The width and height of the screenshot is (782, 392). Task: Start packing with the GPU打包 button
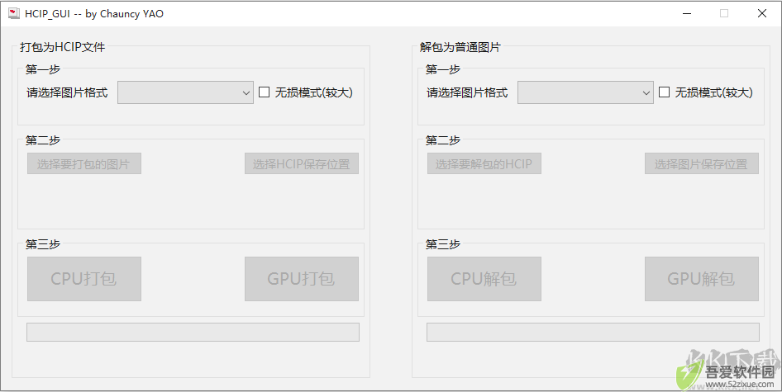coord(302,279)
